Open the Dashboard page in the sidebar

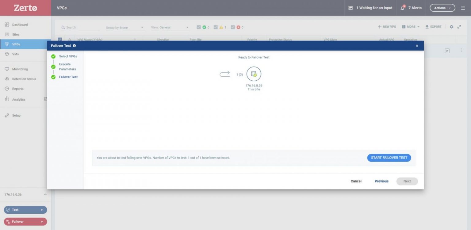pyautogui.click(x=20, y=25)
